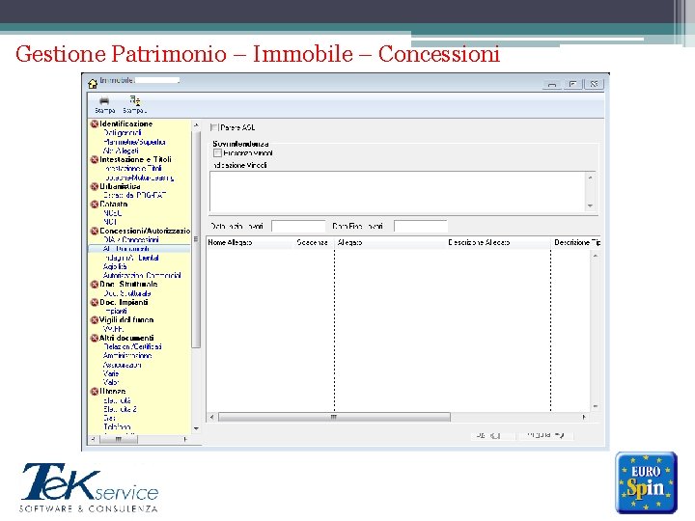Click the Stampa printer icon in toolbar
This screenshot has width=695, height=521.
tap(104, 101)
